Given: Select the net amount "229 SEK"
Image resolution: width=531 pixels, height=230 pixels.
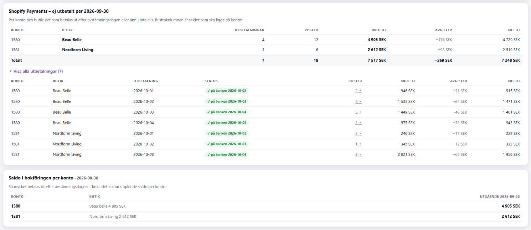Looking at the screenshot, I should [x=513, y=134].
